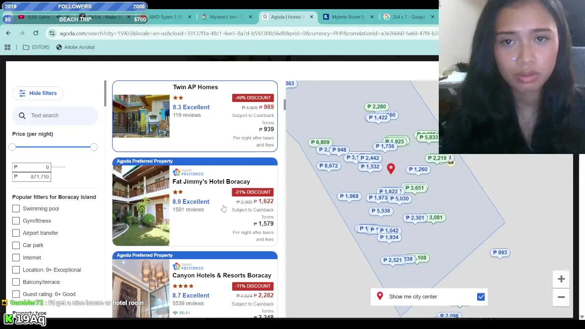Click the -11% DISCOUNT badge
Viewport: 585px width, 329px height.
click(253, 286)
